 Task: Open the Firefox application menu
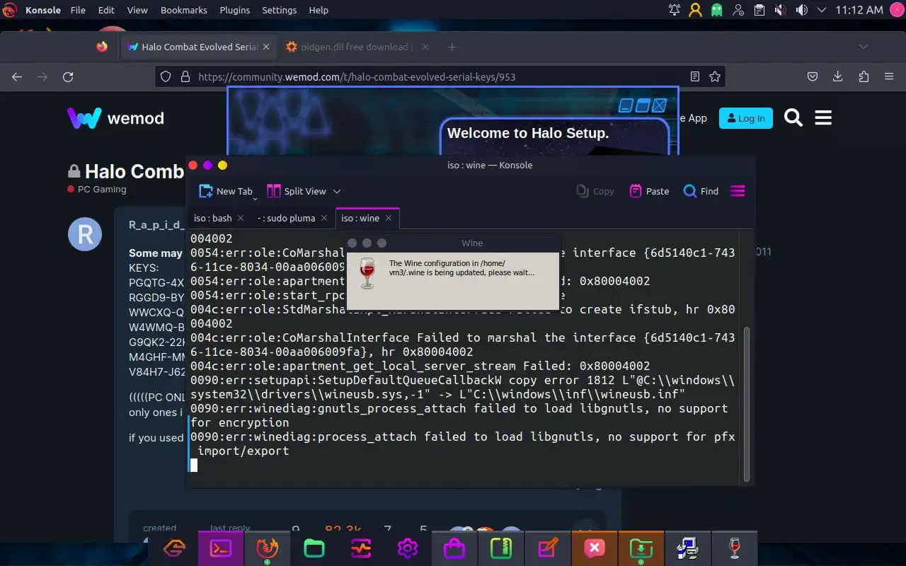click(889, 76)
